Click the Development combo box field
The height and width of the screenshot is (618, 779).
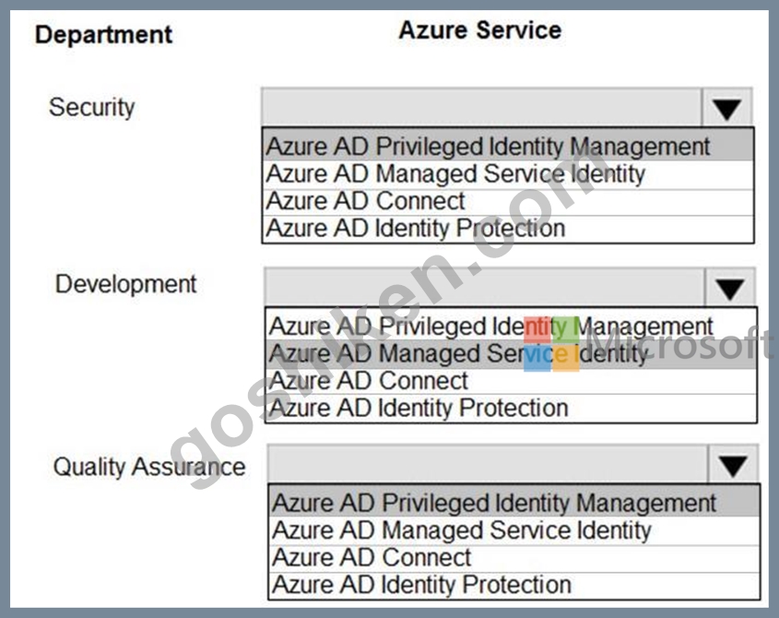[x=484, y=288]
